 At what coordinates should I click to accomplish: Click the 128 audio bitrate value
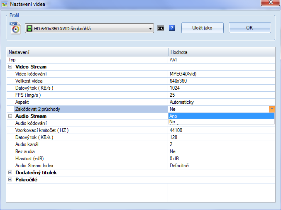221,137
